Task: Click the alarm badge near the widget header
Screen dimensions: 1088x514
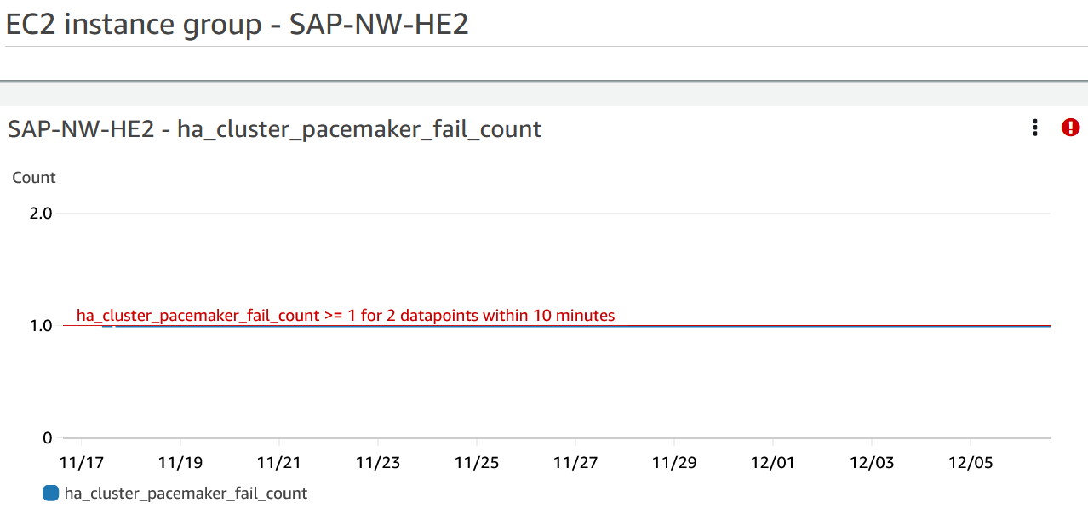Action: pos(1070,127)
